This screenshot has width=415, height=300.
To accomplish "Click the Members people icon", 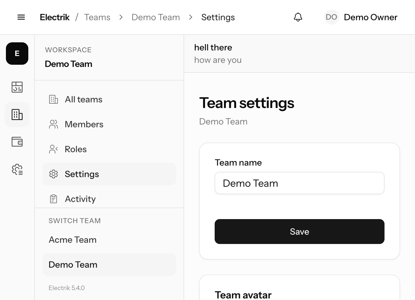I will 54,124.
